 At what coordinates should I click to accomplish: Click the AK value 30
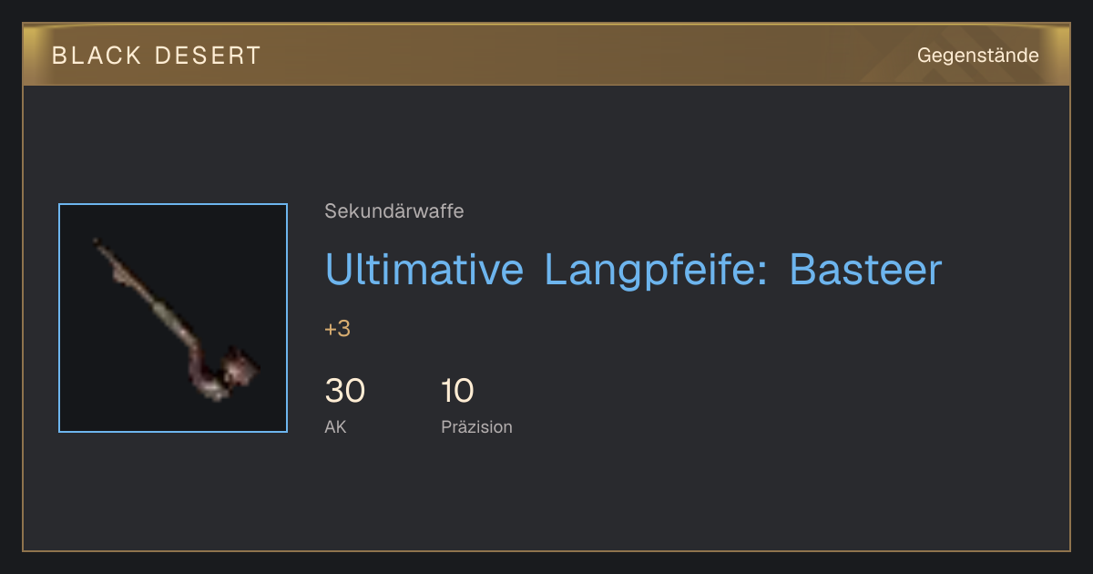tap(345, 391)
